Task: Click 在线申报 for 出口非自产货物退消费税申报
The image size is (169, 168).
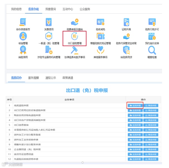Action: (x=135, y=120)
